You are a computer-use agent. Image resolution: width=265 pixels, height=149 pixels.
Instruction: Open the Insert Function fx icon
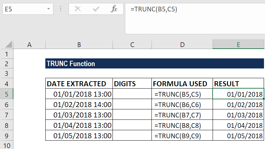114,9
